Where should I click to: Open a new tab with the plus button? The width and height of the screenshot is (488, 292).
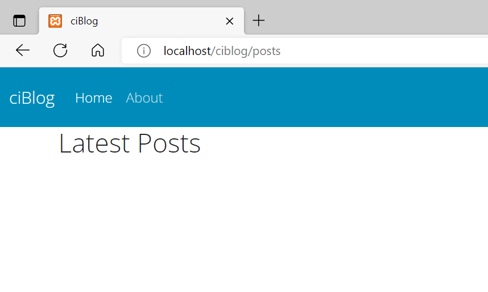[258, 21]
